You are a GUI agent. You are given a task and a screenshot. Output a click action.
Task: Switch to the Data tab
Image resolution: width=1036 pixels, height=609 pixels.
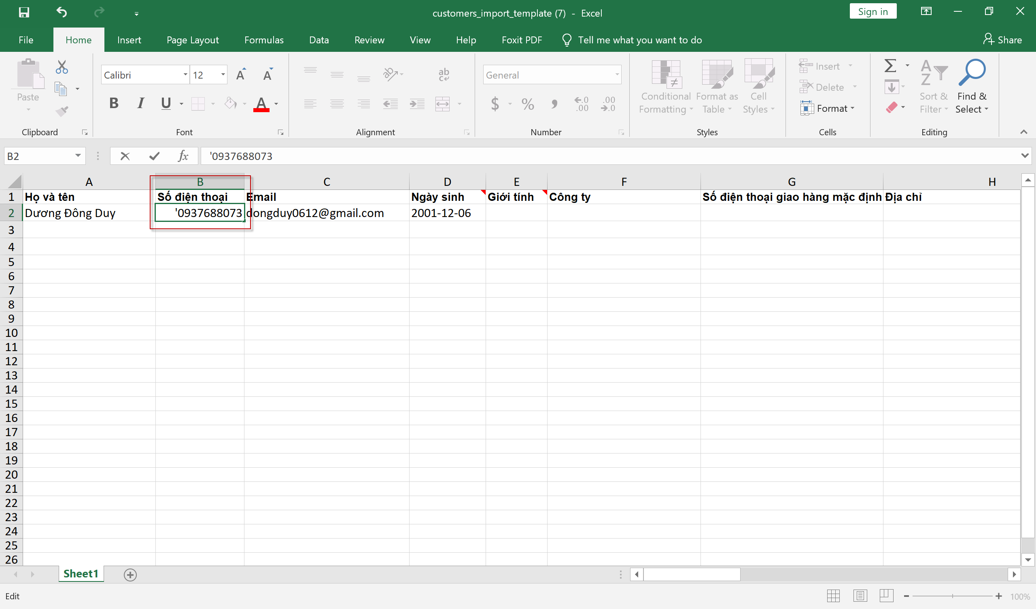[318, 40]
